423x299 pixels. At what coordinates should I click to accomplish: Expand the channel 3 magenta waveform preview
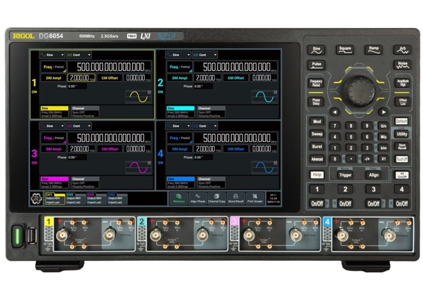[x=138, y=167]
